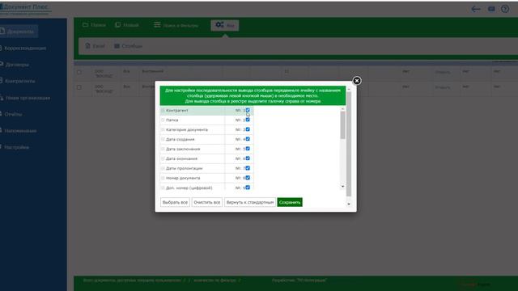Click the Новый document toolbar button
This screenshot has height=291, width=518.
coord(127,25)
